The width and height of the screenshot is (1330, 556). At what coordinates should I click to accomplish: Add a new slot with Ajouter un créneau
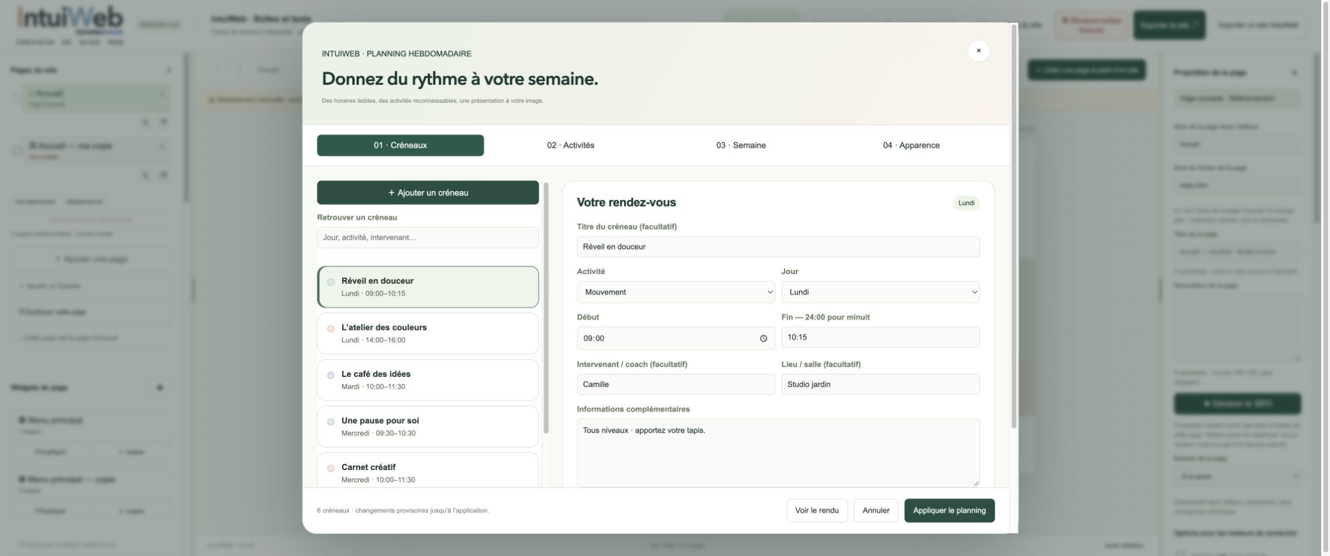(428, 193)
